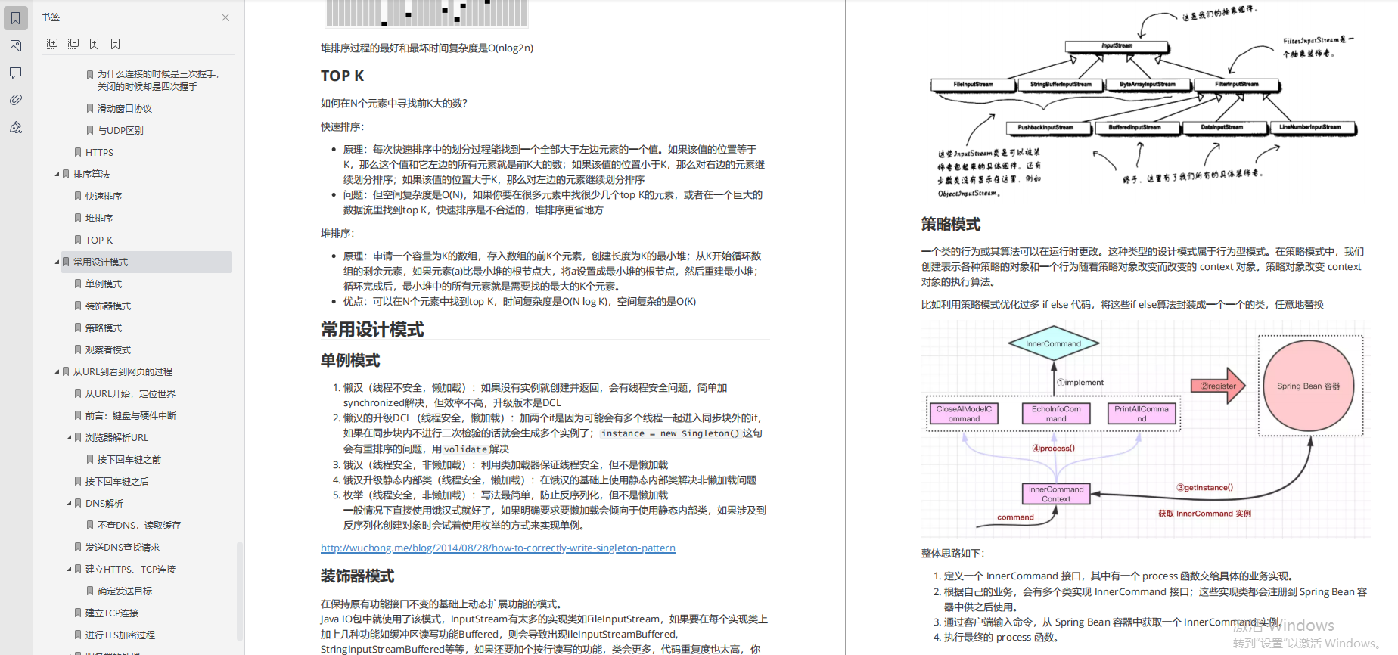The width and height of the screenshot is (1398, 655).
Task: Go to the 确定发送目标 bookmark
Action: (125, 591)
